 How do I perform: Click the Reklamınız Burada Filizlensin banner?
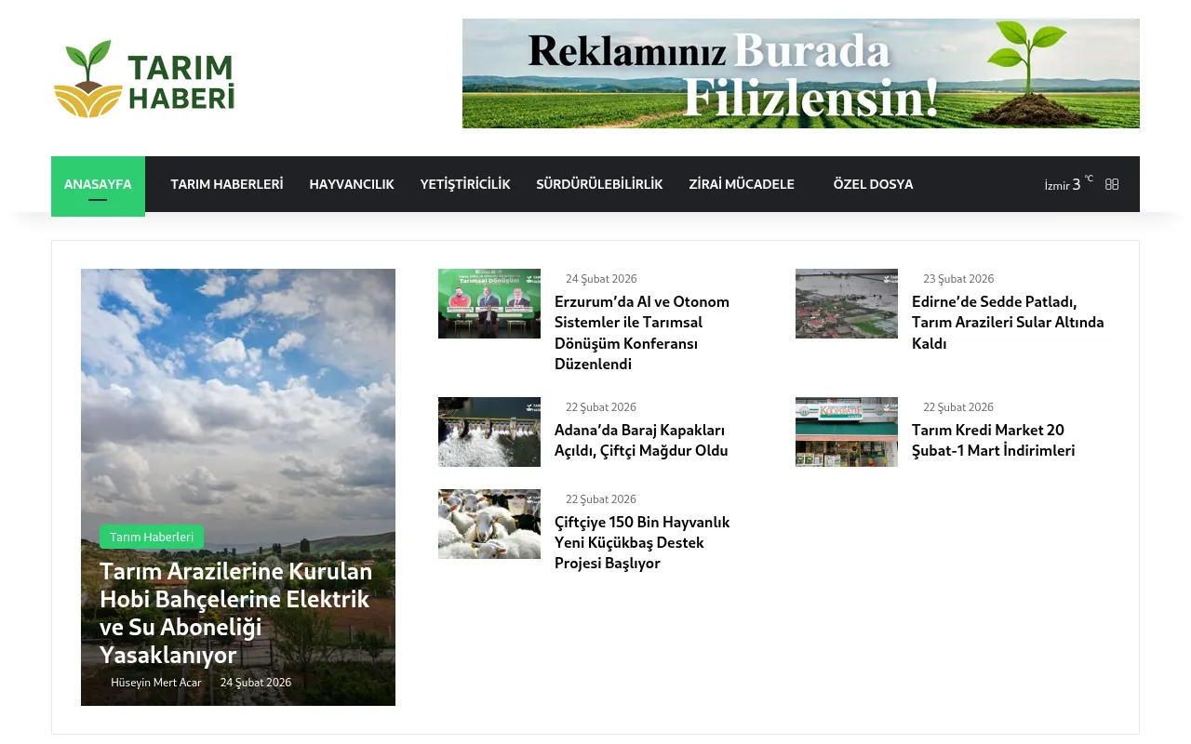click(x=800, y=73)
